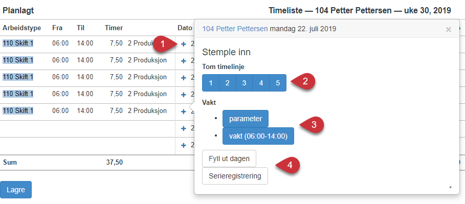Viewport: 465px width, 204px height.
Task: Save with the Lagre button
Action: [x=16, y=190]
